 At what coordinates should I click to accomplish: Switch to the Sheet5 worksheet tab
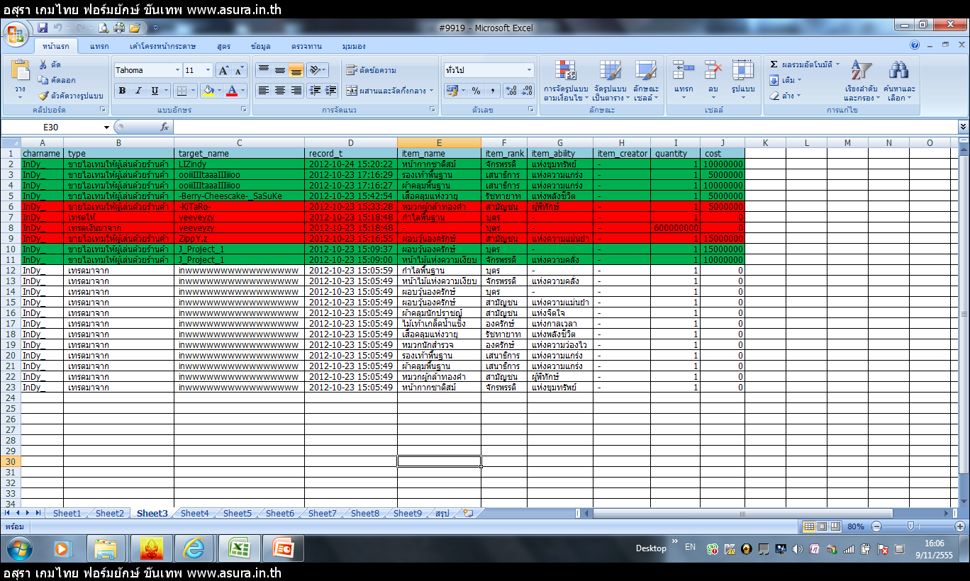tap(237, 514)
